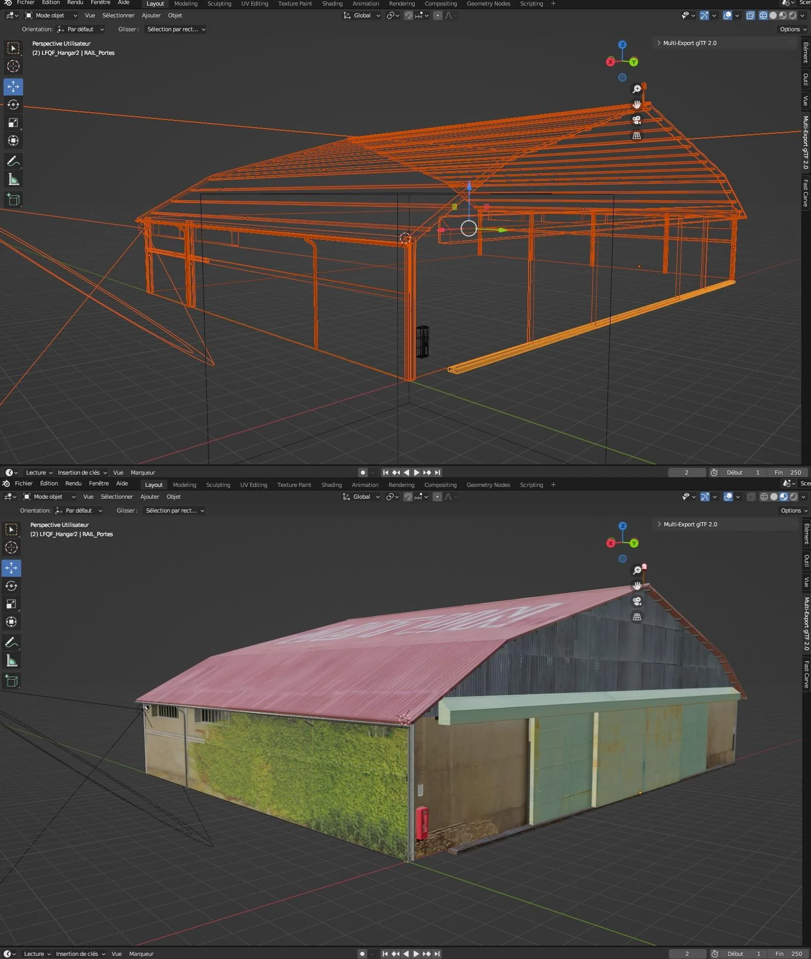Click the Z axis on top viewport gizmo
The image size is (811, 959).
[x=622, y=45]
